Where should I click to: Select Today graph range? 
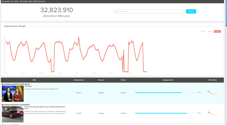[203, 32]
